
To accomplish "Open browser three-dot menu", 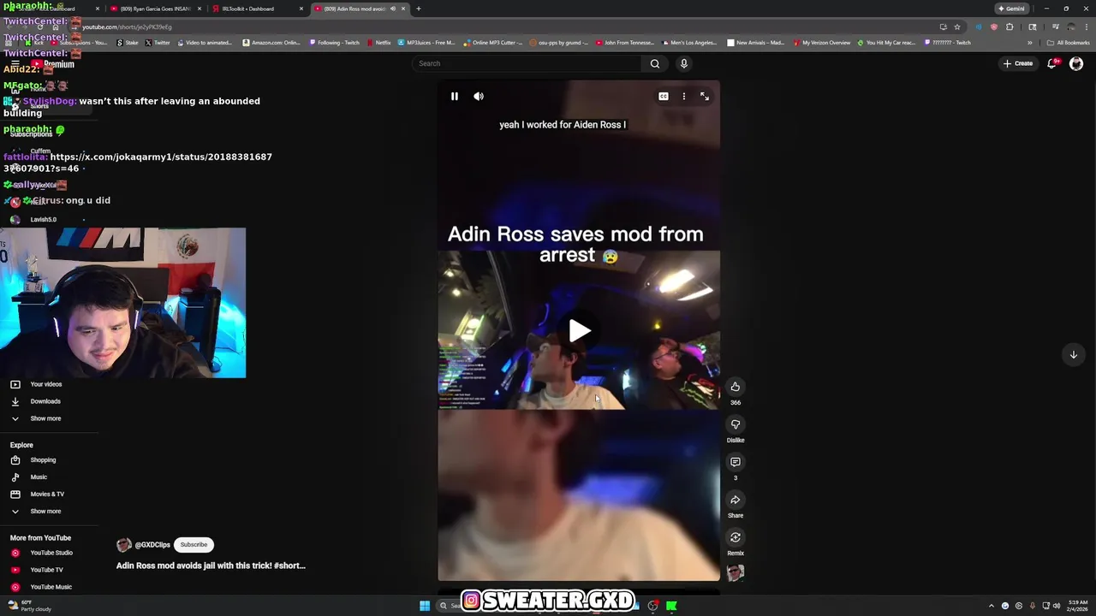I will coord(1085,27).
